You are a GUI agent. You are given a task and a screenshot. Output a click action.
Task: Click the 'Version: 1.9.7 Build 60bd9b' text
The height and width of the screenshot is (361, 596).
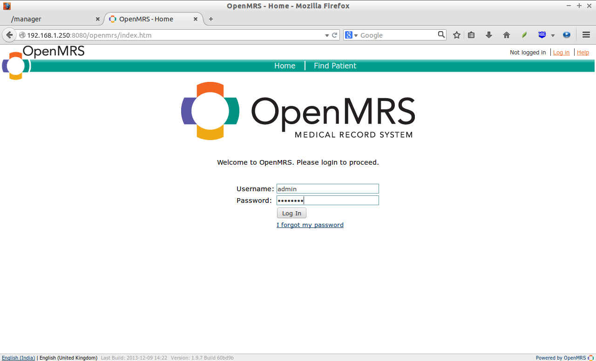click(202, 358)
